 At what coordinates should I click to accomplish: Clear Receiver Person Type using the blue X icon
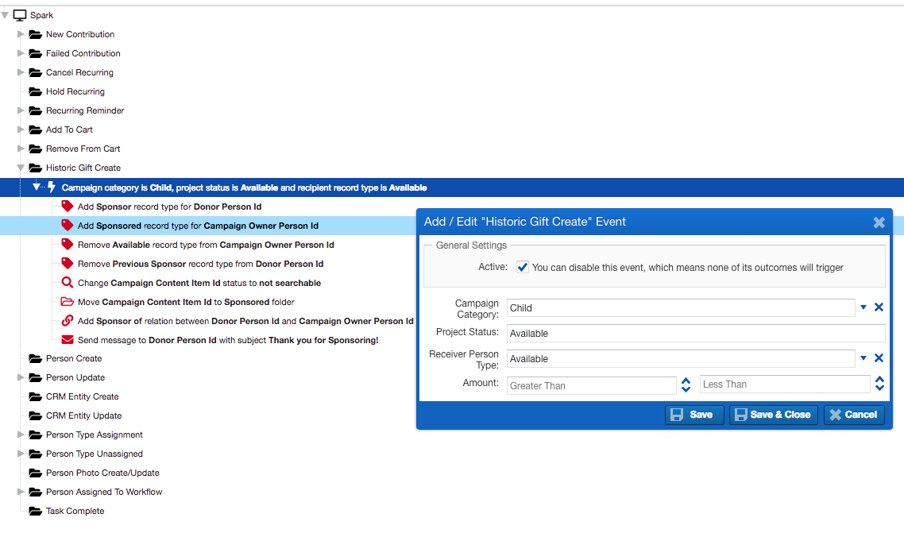click(879, 357)
